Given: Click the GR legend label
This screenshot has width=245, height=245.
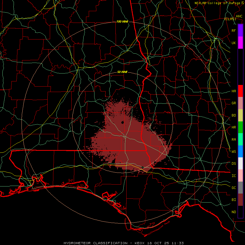Looking at the screenshot, I should tap(234, 103).
